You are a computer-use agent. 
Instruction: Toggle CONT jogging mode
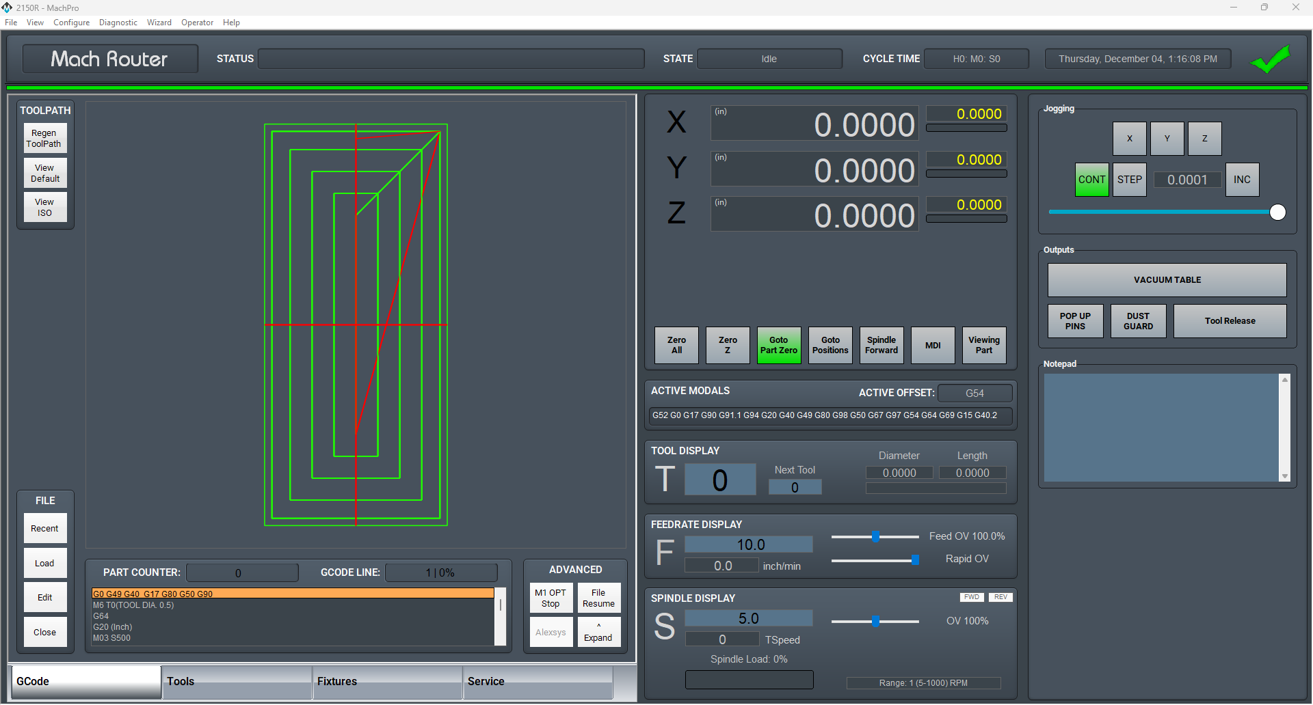1091,179
